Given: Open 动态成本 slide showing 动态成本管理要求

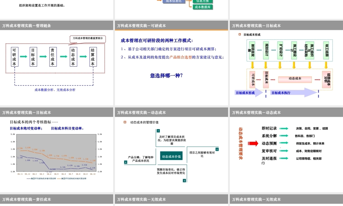Looking at the screenshot, I should click(286, 150).
